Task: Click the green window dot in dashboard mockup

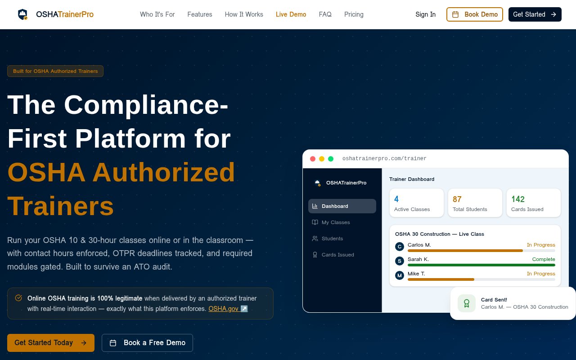Action: point(331,159)
